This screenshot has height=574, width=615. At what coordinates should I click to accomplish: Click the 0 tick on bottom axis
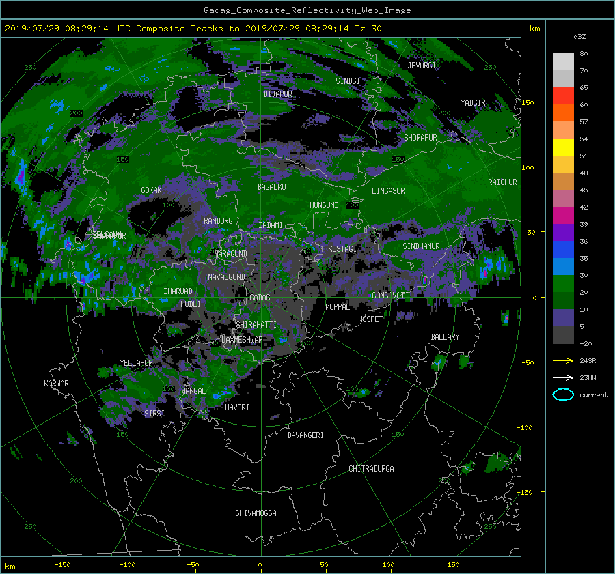260,564
